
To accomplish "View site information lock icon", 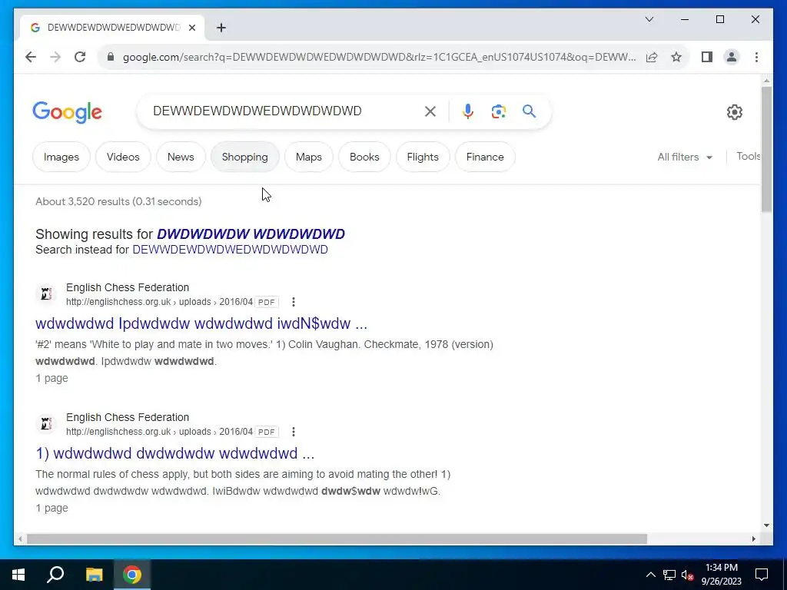I will pos(111,57).
